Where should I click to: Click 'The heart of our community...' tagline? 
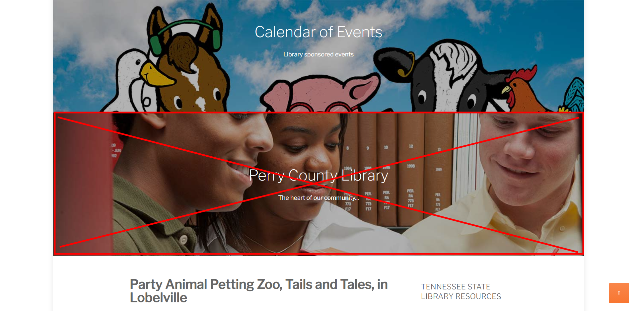pyautogui.click(x=318, y=198)
